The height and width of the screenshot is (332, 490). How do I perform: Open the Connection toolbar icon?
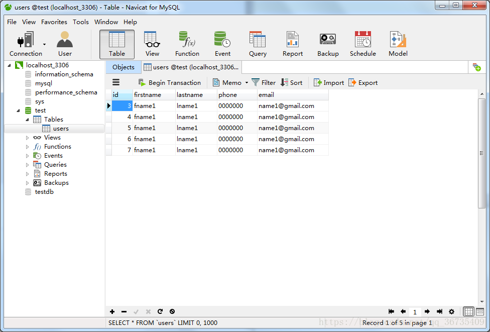coord(26,44)
